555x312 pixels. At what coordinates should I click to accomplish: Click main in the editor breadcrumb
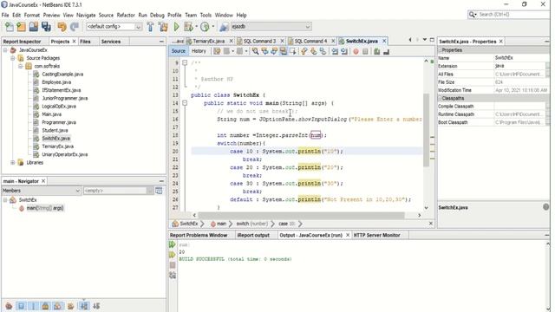click(x=222, y=224)
